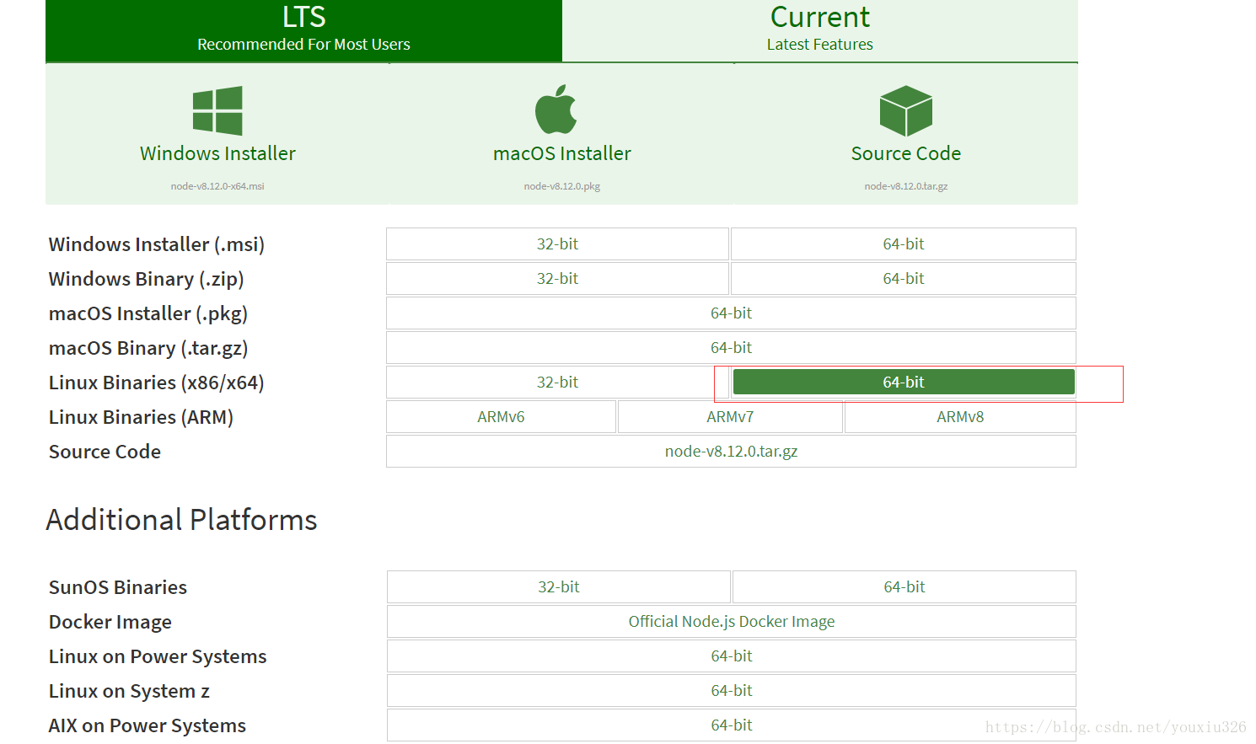Click the AIX on Power Systems label

(148, 725)
